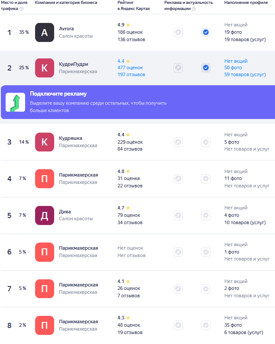This screenshot has height=344, width=275.
Task: Click the grey verification checkmark for Дива
Action: coord(206,215)
